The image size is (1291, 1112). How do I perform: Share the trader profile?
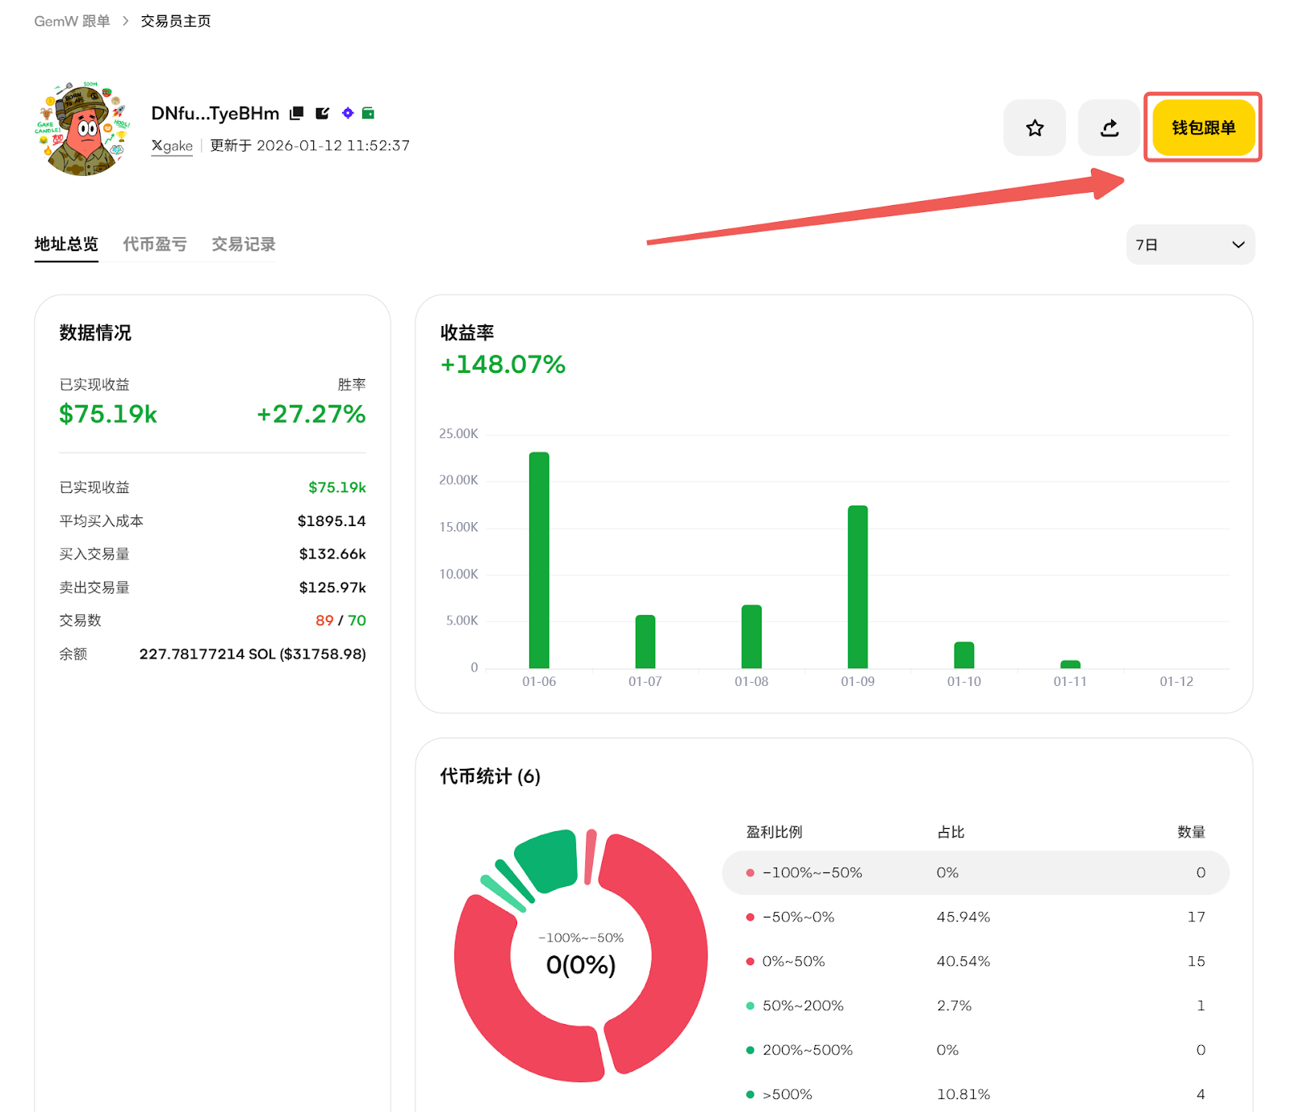coord(1109,128)
